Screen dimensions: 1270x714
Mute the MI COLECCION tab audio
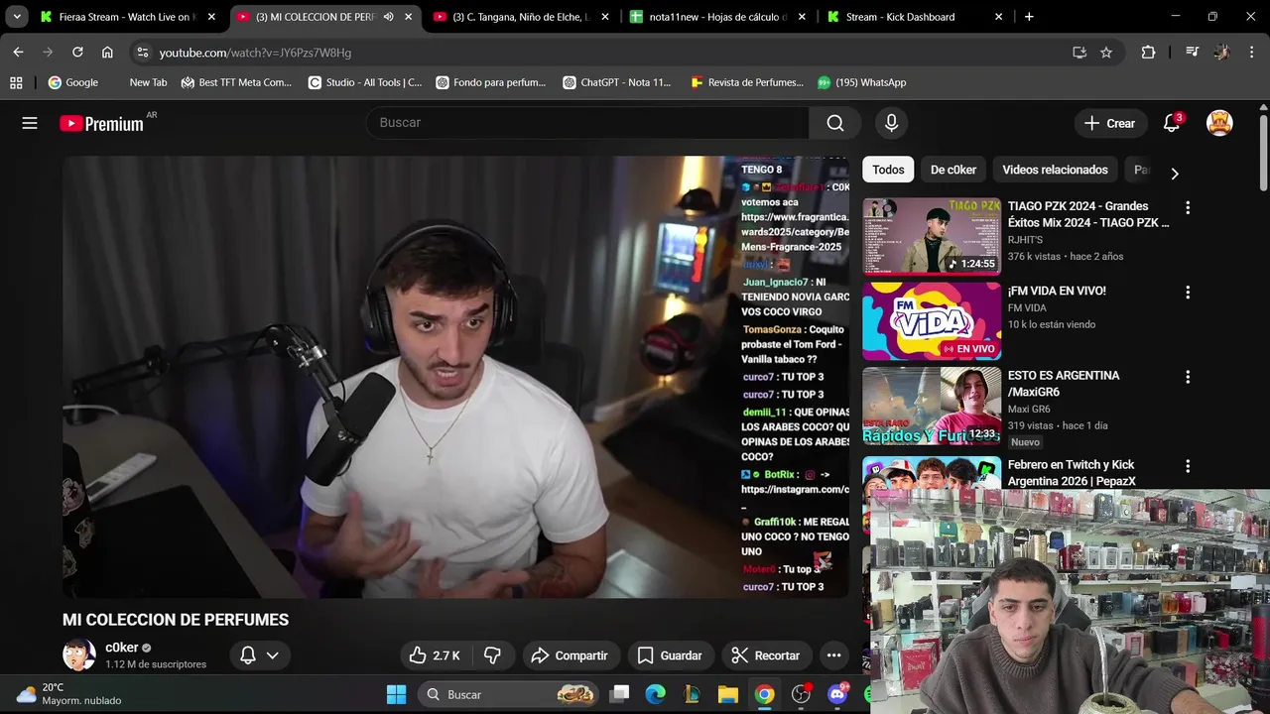click(388, 17)
